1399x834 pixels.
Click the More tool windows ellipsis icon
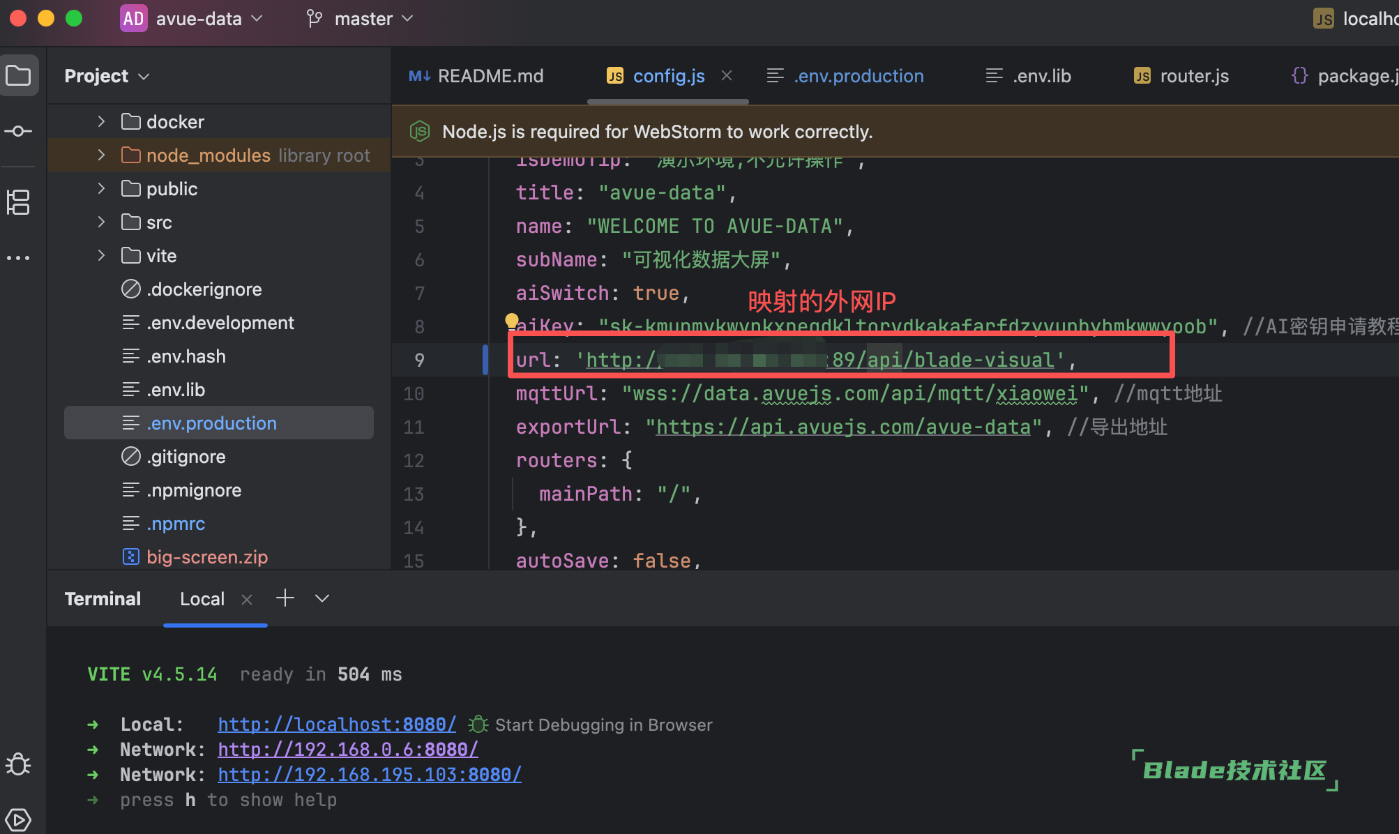[19, 258]
